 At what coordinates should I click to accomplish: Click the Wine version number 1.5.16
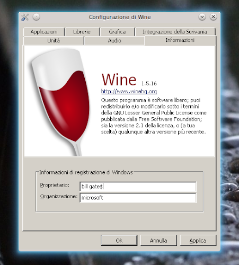click(x=149, y=84)
